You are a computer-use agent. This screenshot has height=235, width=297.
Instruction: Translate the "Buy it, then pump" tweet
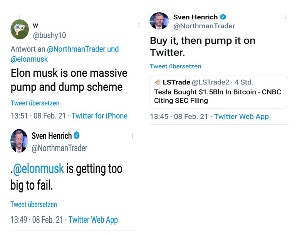[x=175, y=66]
